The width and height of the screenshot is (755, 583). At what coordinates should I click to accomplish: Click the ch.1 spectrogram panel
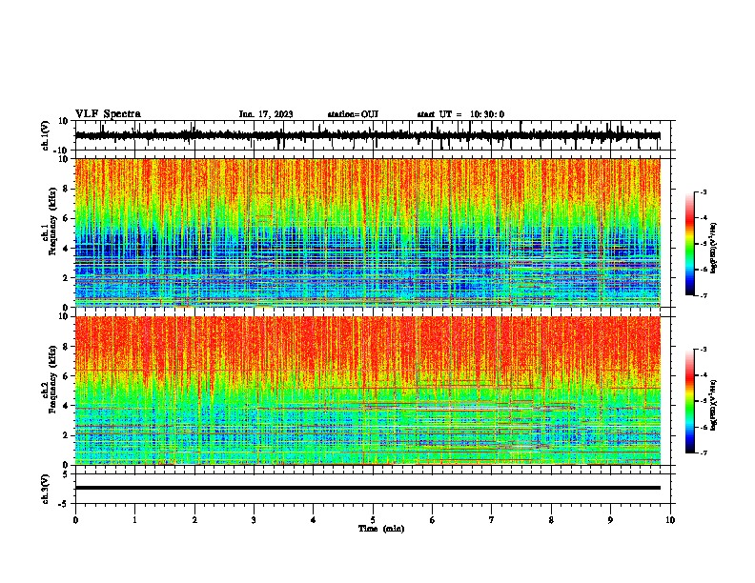click(x=367, y=232)
